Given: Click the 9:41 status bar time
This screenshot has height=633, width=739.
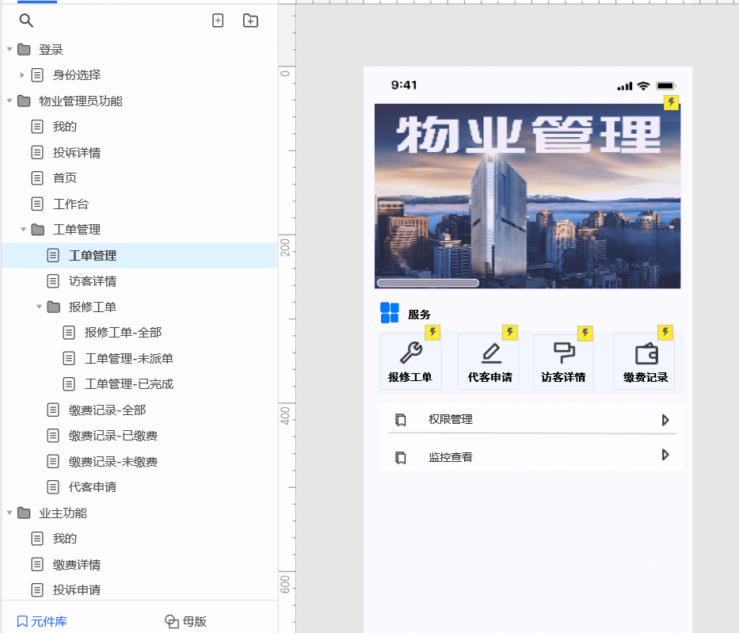Looking at the screenshot, I should (x=404, y=85).
